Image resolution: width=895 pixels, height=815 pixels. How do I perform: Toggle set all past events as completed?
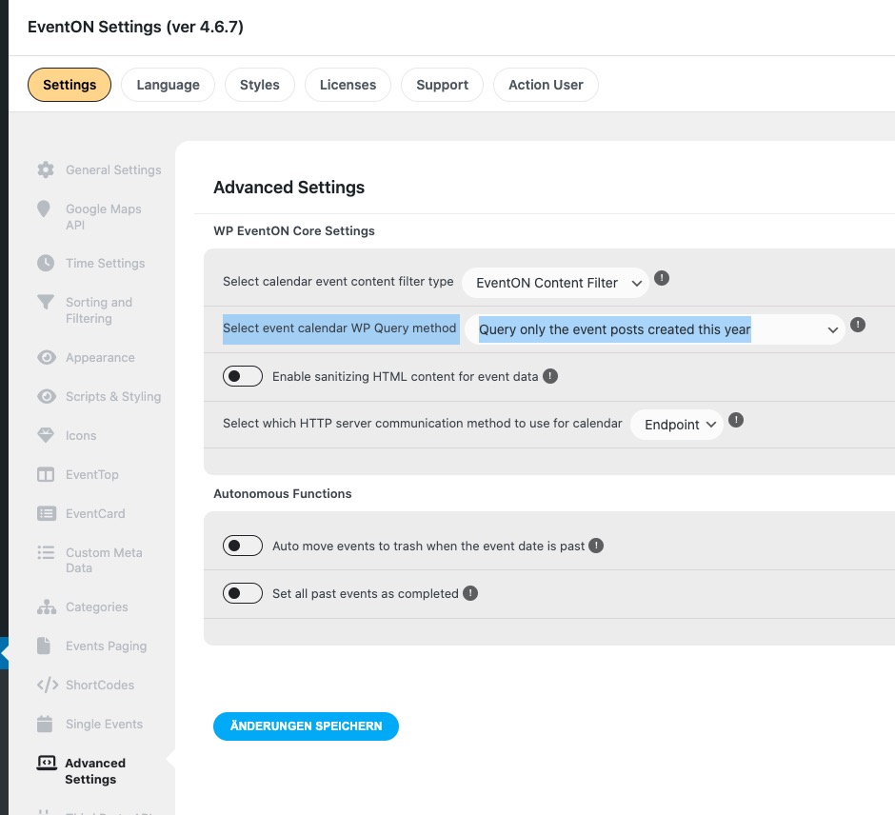pyautogui.click(x=243, y=593)
